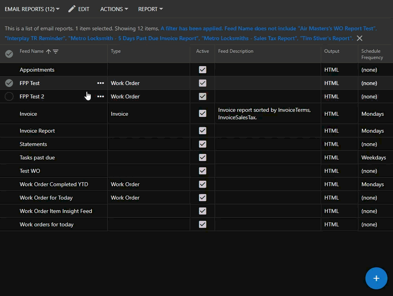This screenshot has width=393, height=296.
Task: Toggle Active for Work Order Item Insight Feed
Action: pyautogui.click(x=202, y=211)
